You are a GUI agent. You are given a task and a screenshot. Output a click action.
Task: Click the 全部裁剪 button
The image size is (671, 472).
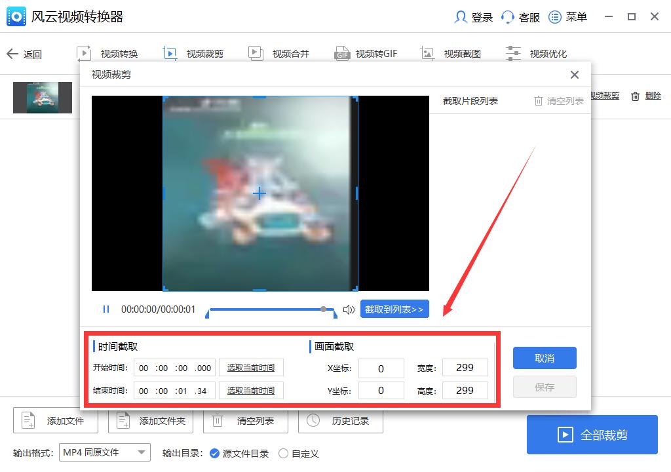[x=592, y=434]
